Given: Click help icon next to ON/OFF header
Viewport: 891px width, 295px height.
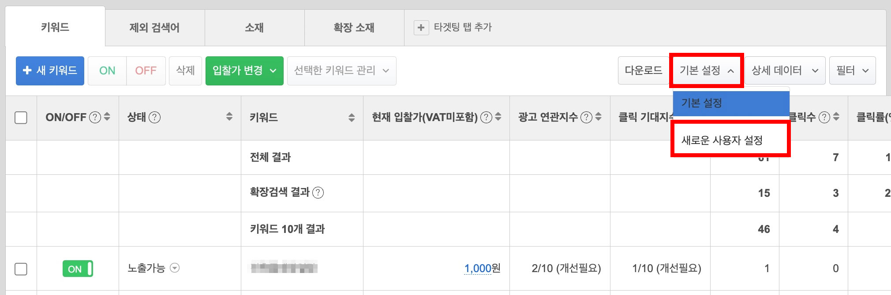Looking at the screenshot, I should coord(95,118).
